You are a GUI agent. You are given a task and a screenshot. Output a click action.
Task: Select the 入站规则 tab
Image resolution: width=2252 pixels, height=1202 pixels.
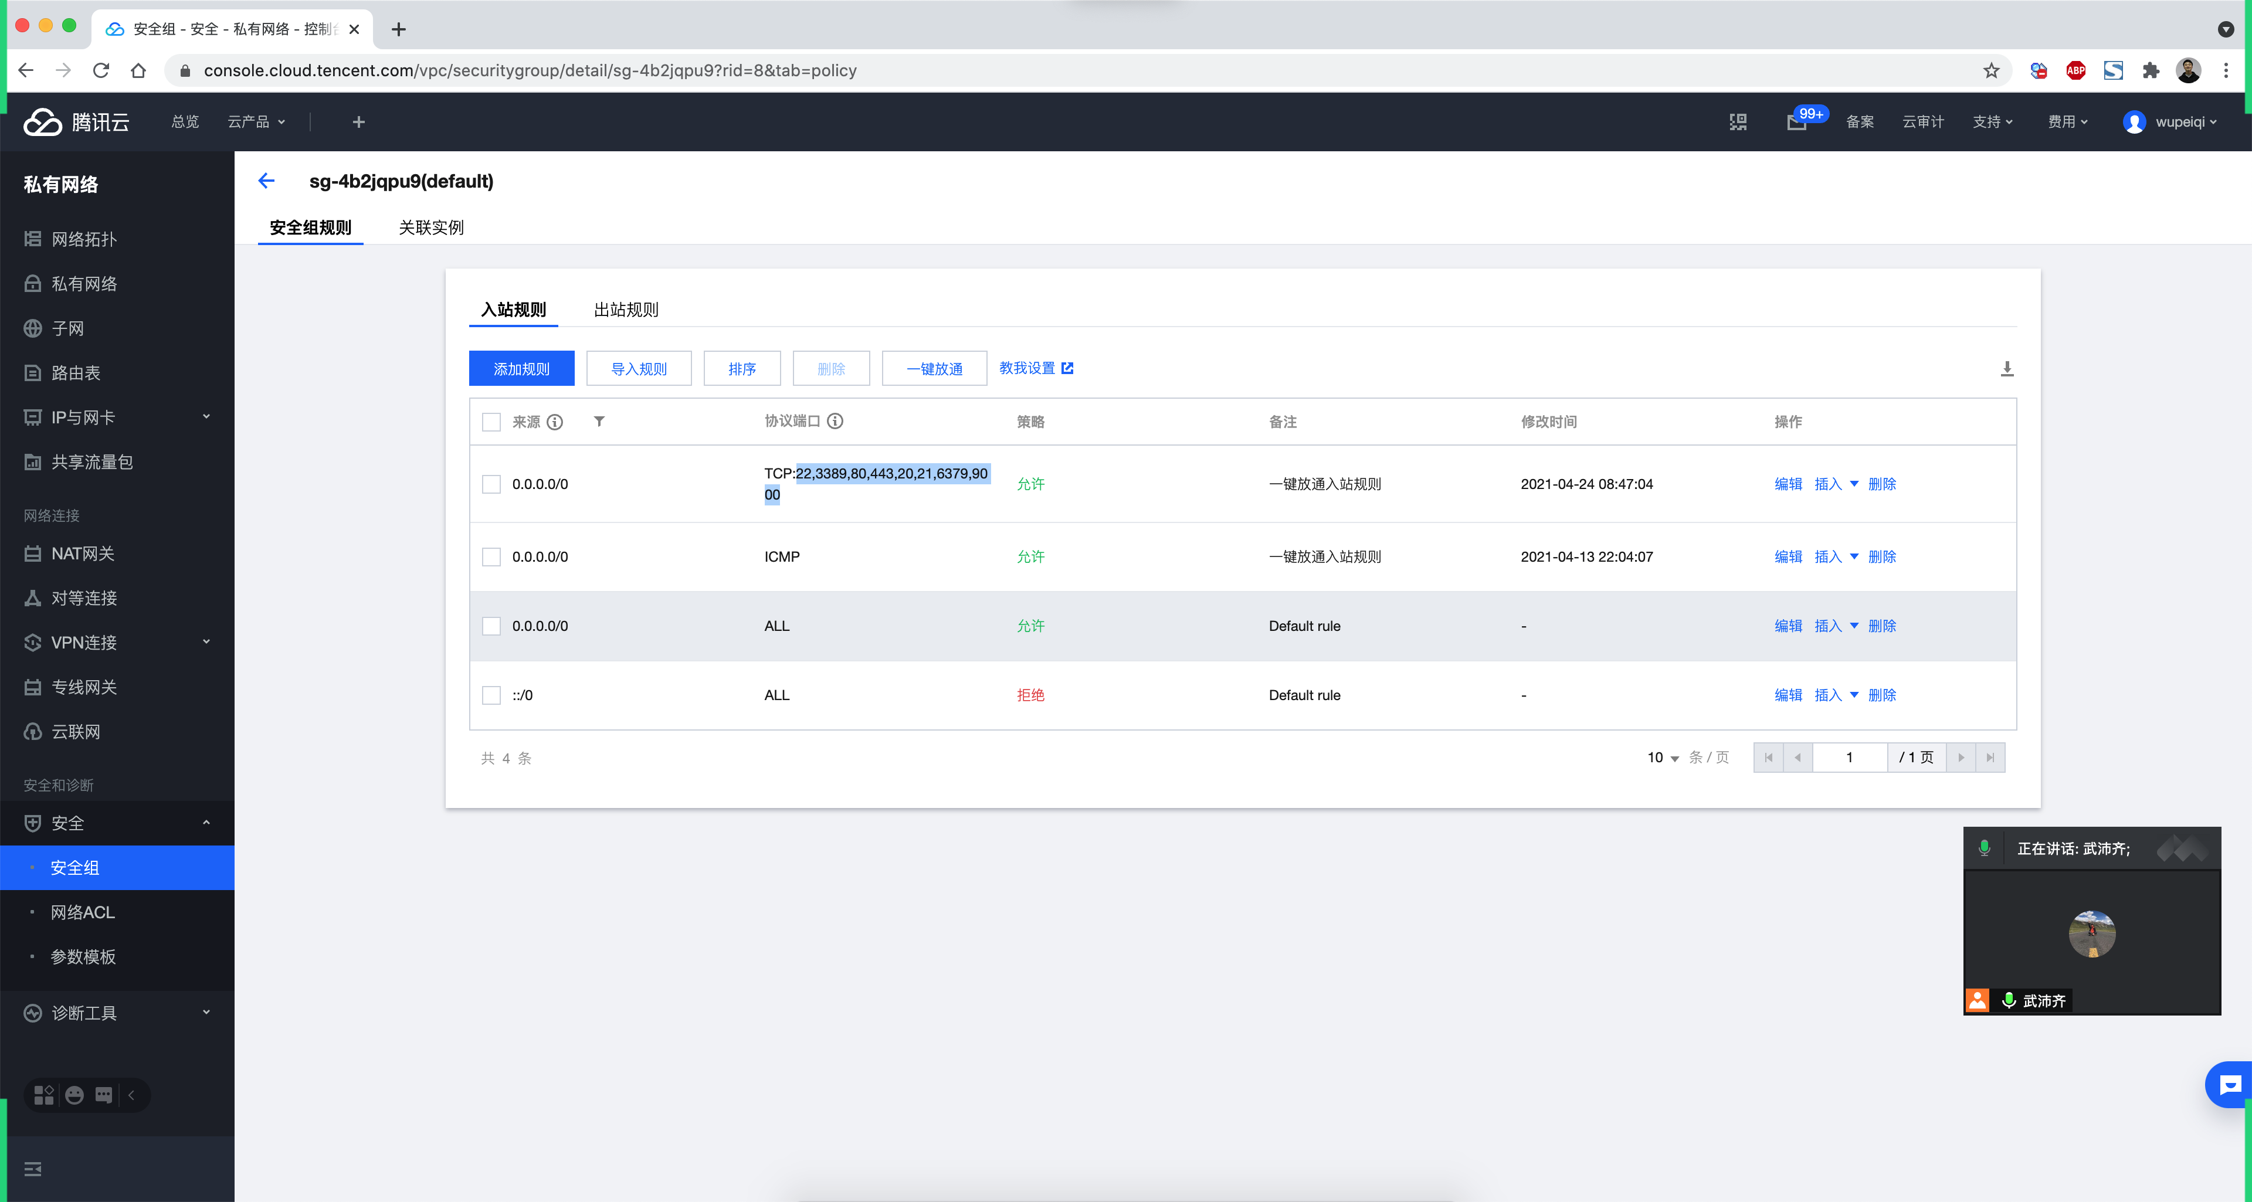pyautogui.click(x=513, y=310)
